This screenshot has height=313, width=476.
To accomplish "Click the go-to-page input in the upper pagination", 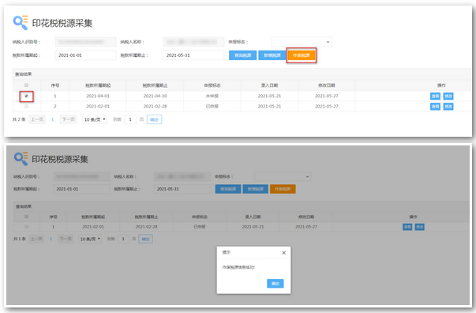I will point(130,119).
